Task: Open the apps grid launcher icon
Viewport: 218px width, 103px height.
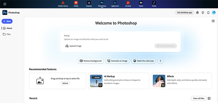Action: click(5, 4)
